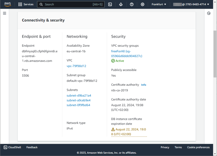217x156 pixels.
Task: Open the settings gear
Action: [x=142, y=5]
